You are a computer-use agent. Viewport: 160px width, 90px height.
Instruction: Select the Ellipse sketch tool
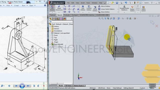pos(74,9)
